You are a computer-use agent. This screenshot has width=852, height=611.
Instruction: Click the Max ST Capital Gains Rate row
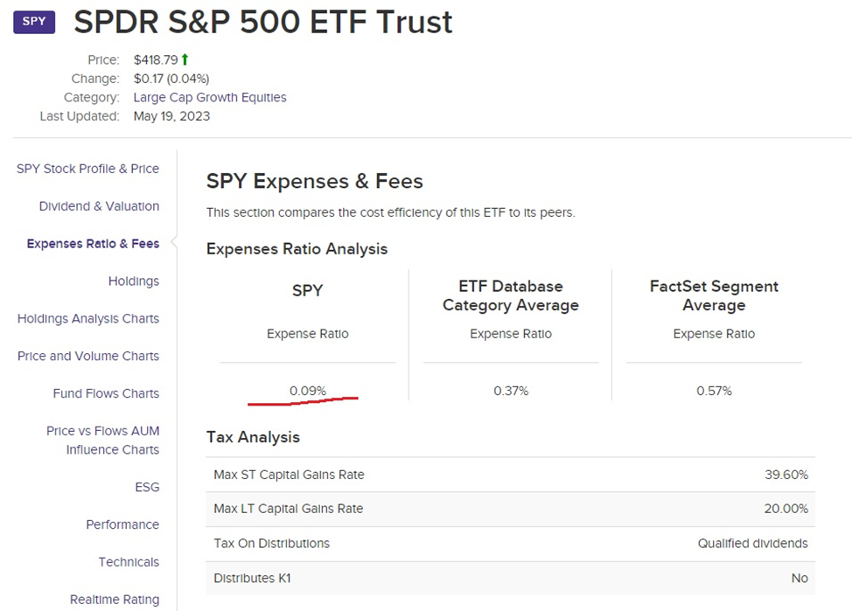[510, 475]
